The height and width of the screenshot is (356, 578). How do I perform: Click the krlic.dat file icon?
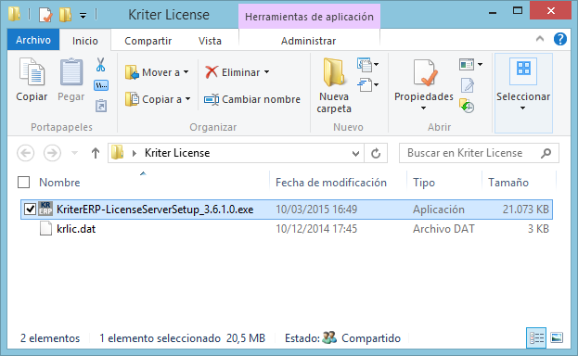[x=45, y=228]
